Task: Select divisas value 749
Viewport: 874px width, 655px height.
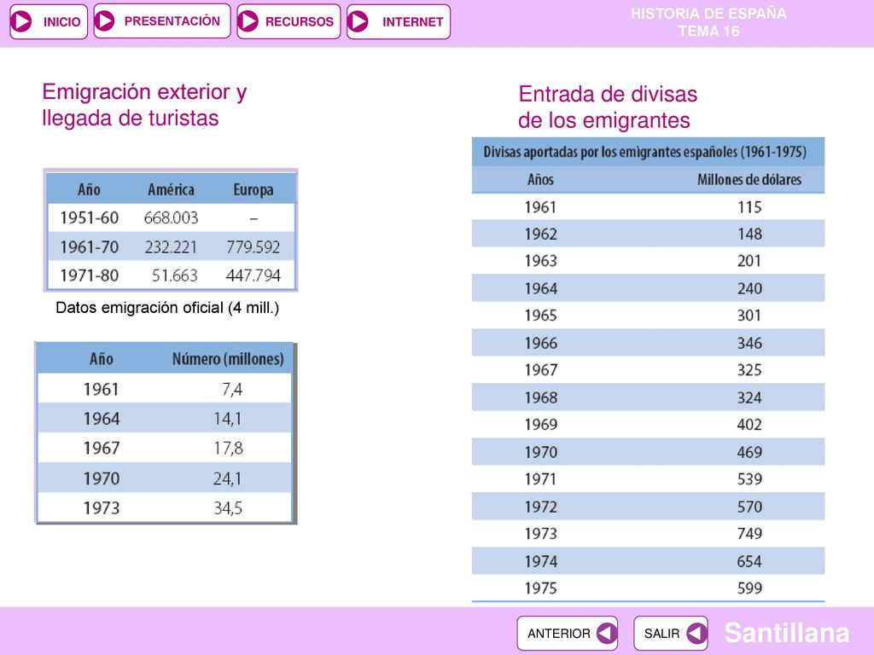Action: pyautogui.click(x=749, y=534)
